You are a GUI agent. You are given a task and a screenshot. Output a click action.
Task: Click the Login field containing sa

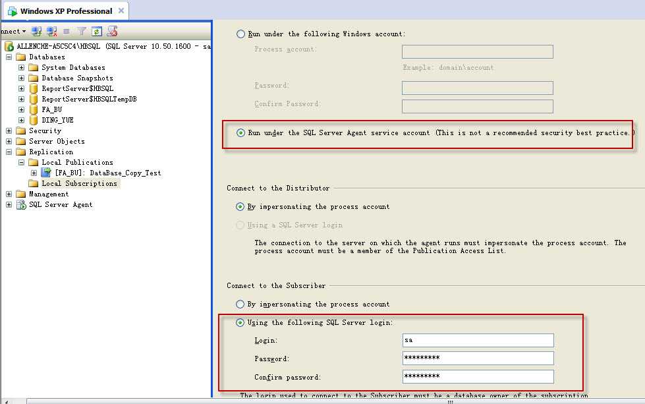coord(478,340)
